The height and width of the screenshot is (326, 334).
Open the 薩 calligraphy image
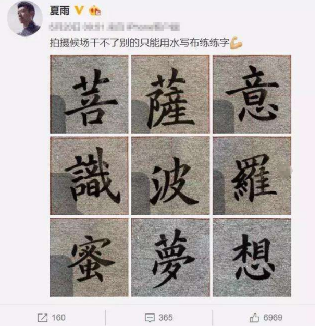[x=170, y=94]
